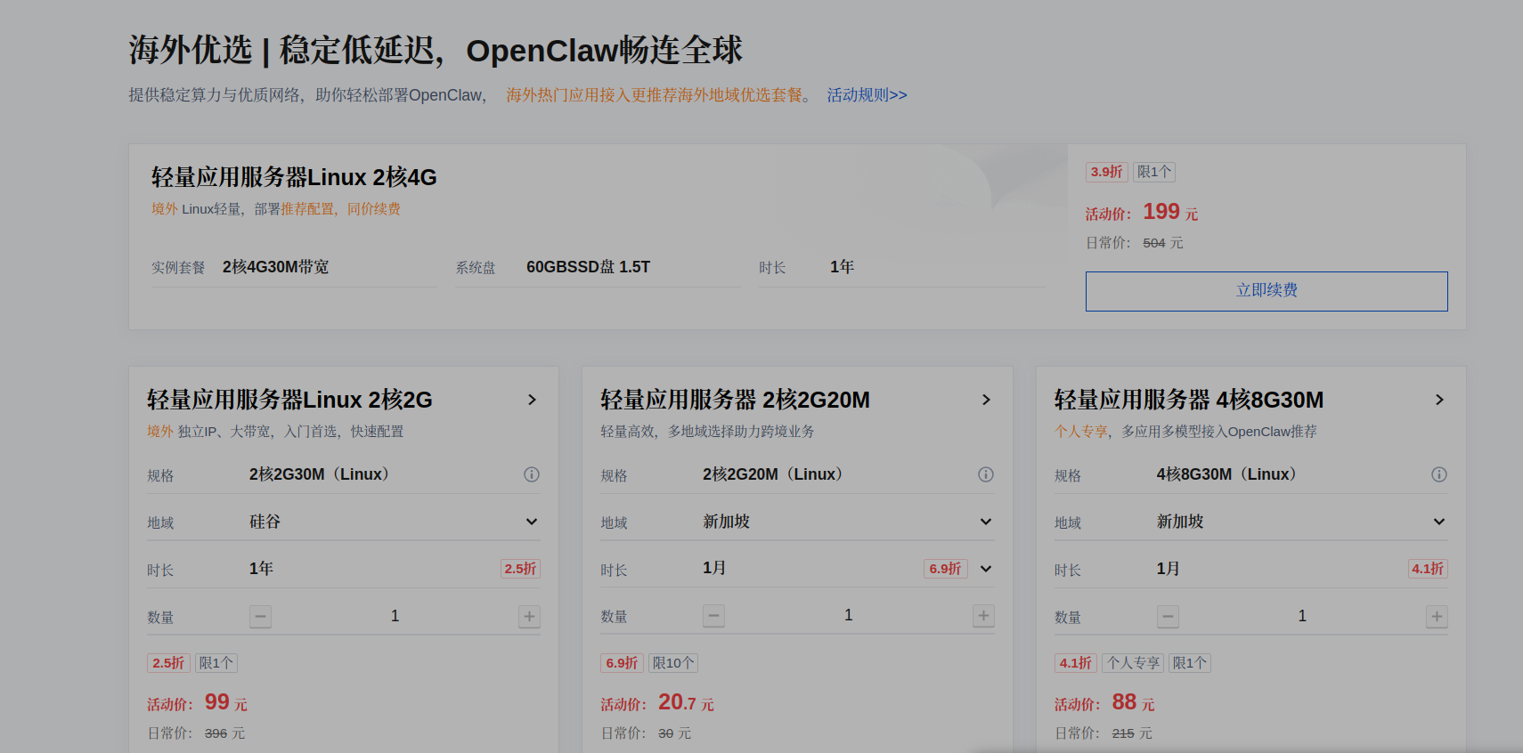Decrease quantity in 4核8G30M card

tap(1168, 616)
